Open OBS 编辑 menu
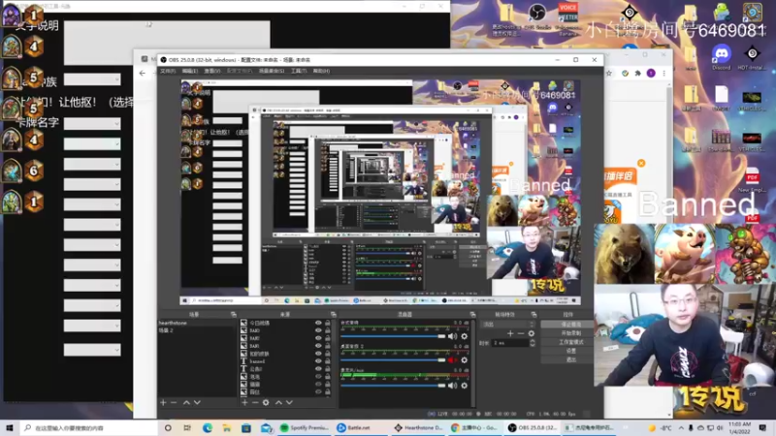This screenshot has width=776, height=436. [x=189, y=71]
